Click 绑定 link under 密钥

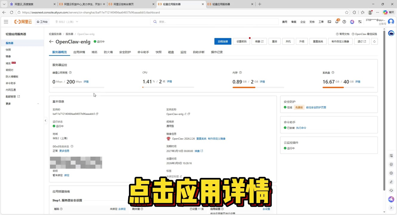click(67, 175)
